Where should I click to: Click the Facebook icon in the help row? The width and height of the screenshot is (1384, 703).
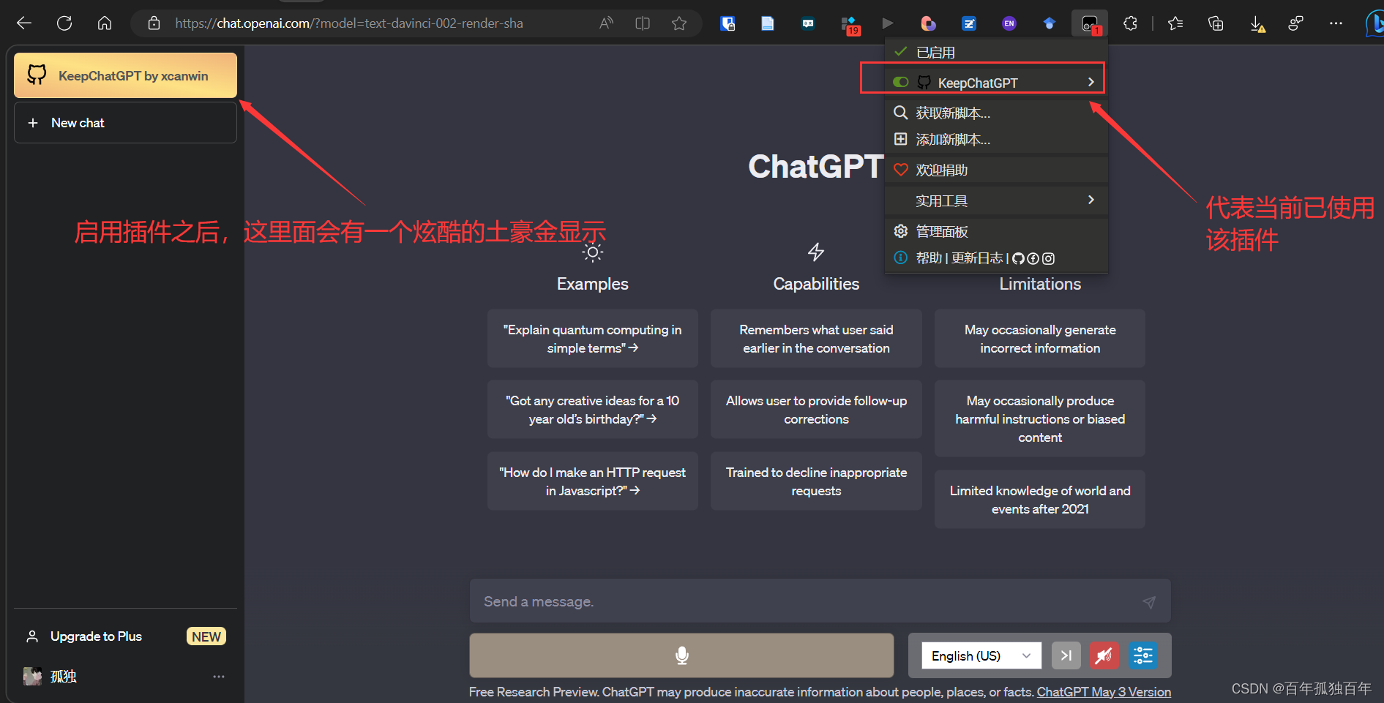tap(1033, 258)
